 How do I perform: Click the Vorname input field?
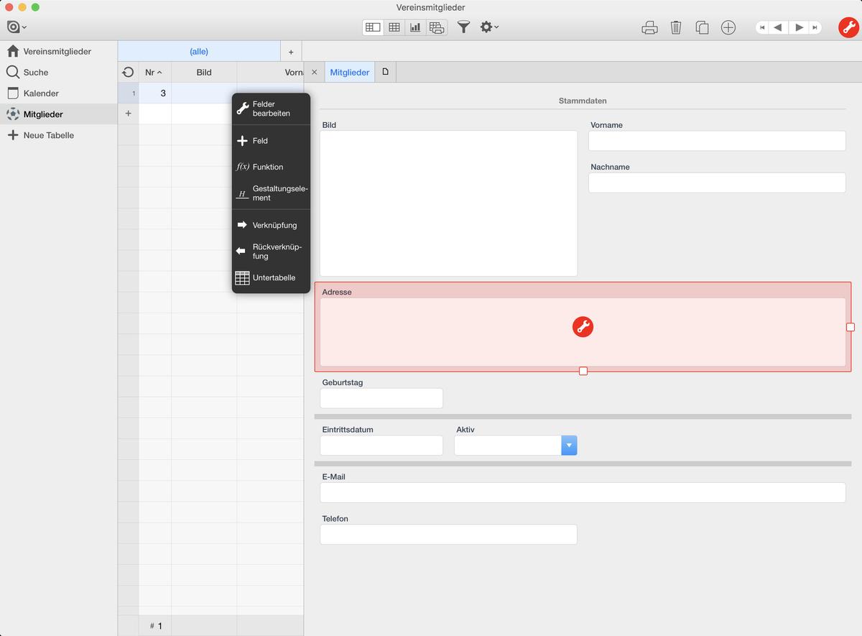click(x=717, y=141)
